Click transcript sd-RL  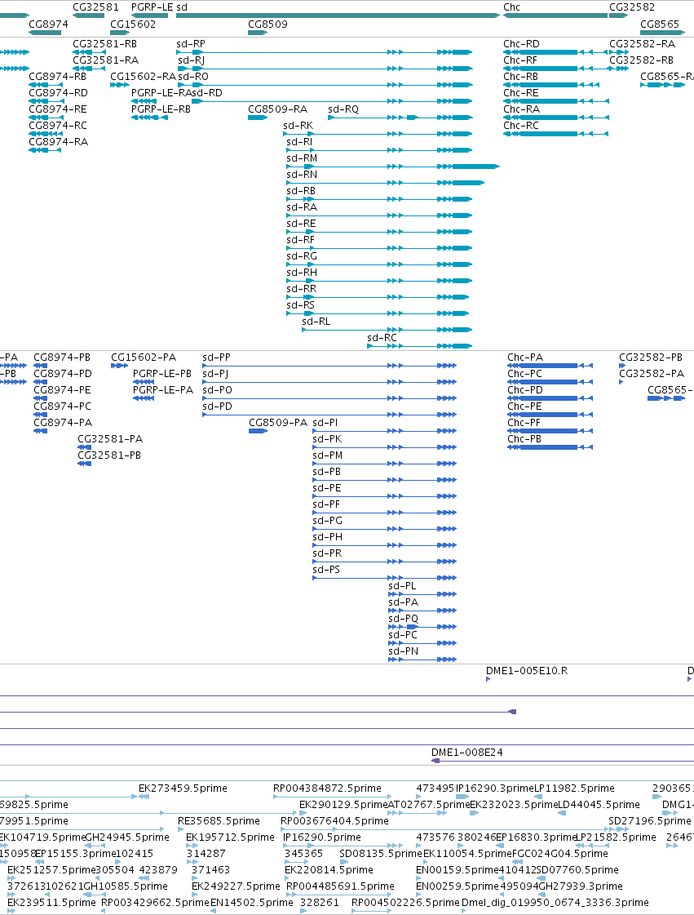coord(387,331)
